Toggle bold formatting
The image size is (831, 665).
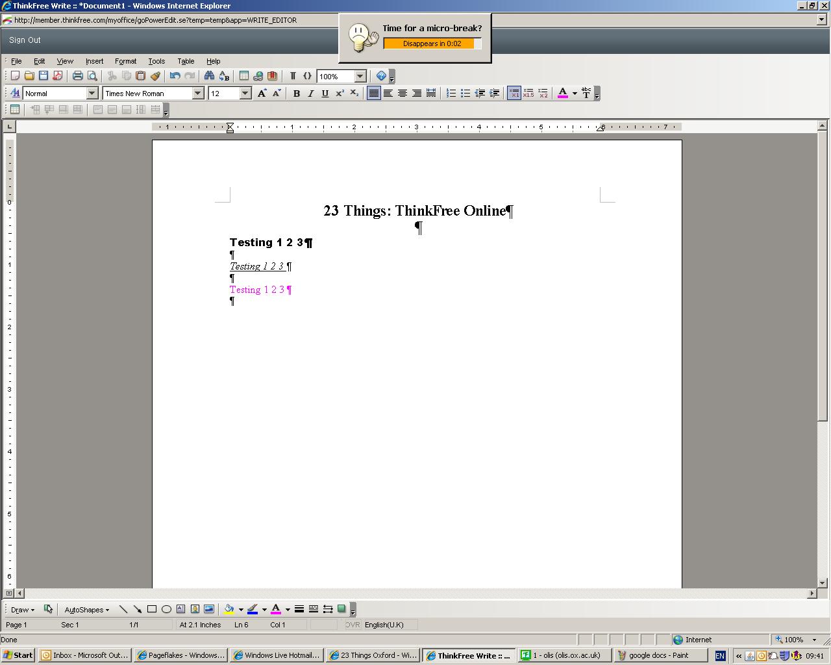coord(297,94)
